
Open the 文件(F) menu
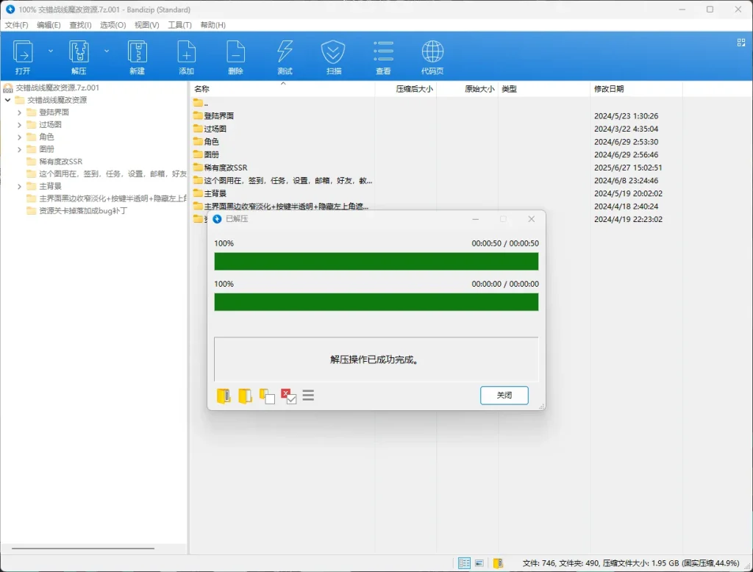(16, 25)
